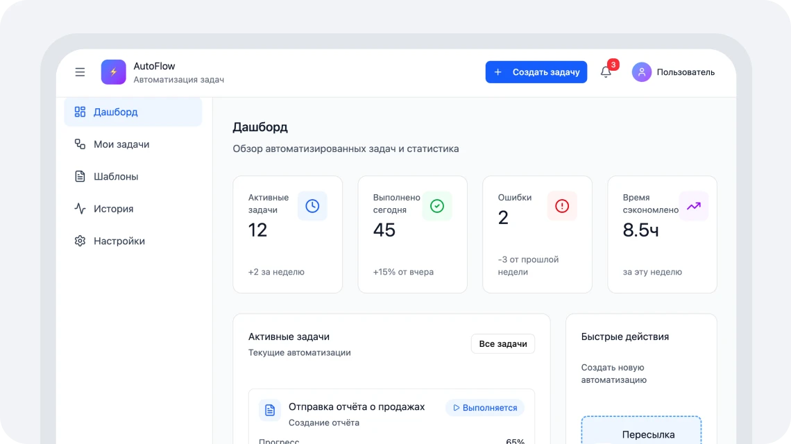Click green checkmark icon on Выполнено сегодня
This screenshot has width=791, height=444.
click(x=437, y=206)
